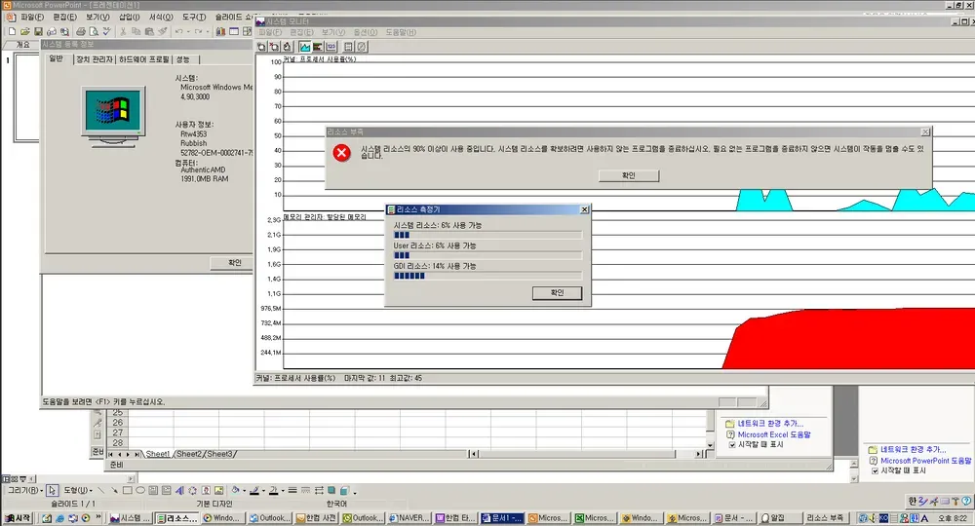Screen dimensions: 975x526
Task: Toggle Excel pane's show at startup checkbox
Action: pyautogui.click(x=732, y=444)
